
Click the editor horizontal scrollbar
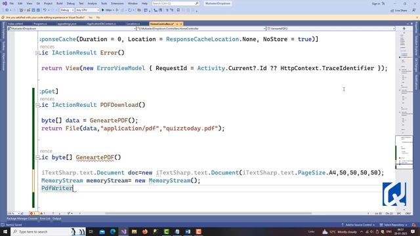click(x=208, y=213)
